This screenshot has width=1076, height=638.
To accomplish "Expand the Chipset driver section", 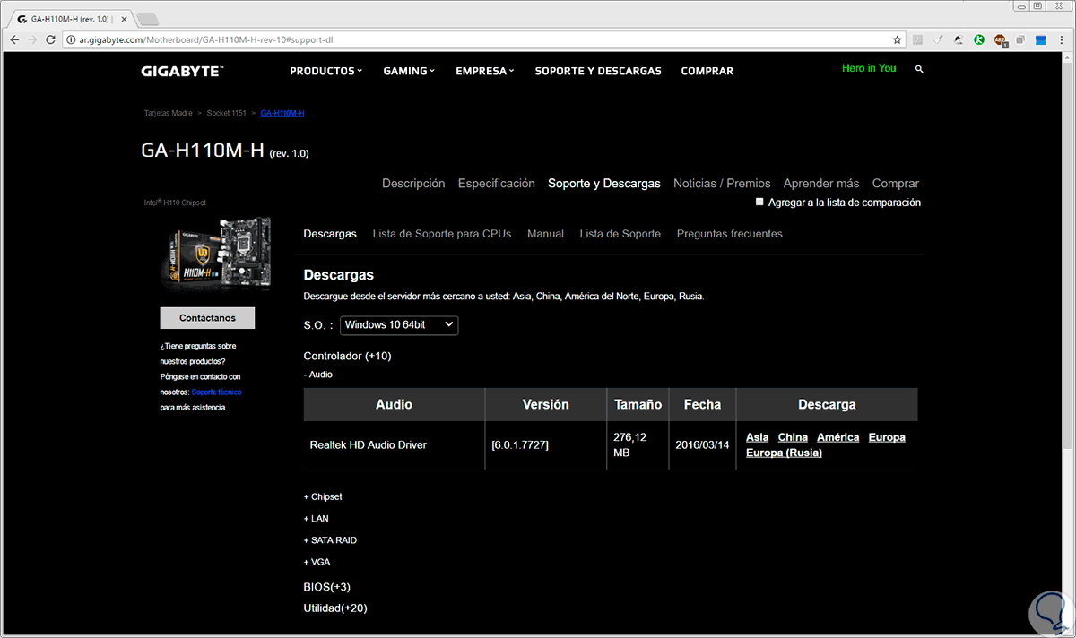I will [323, 496].
